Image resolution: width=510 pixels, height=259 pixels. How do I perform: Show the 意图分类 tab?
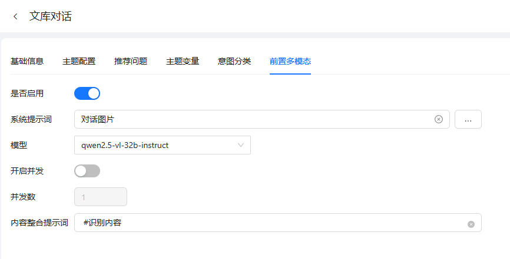(x=234, y=61)
